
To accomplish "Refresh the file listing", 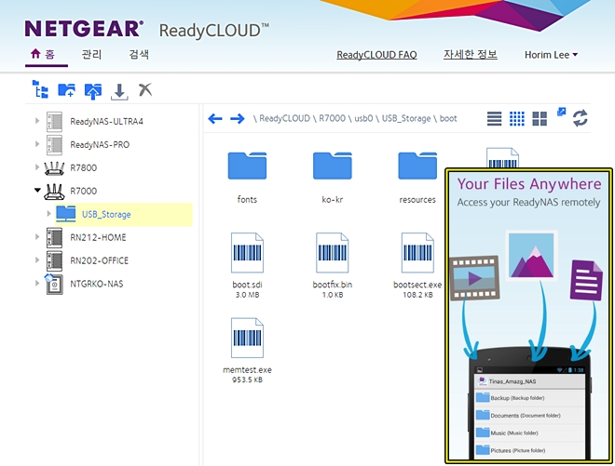I will [581, 118].
